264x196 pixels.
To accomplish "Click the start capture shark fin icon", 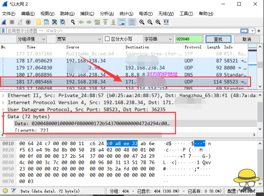I will click(4, 22).
